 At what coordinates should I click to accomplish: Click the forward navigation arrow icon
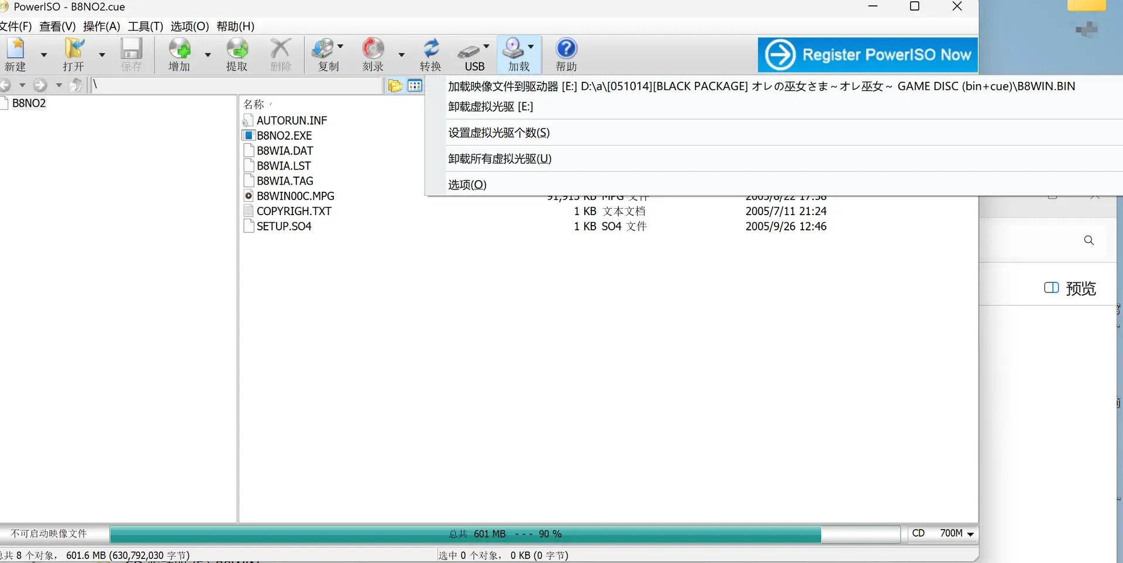(x=40, y=85)
